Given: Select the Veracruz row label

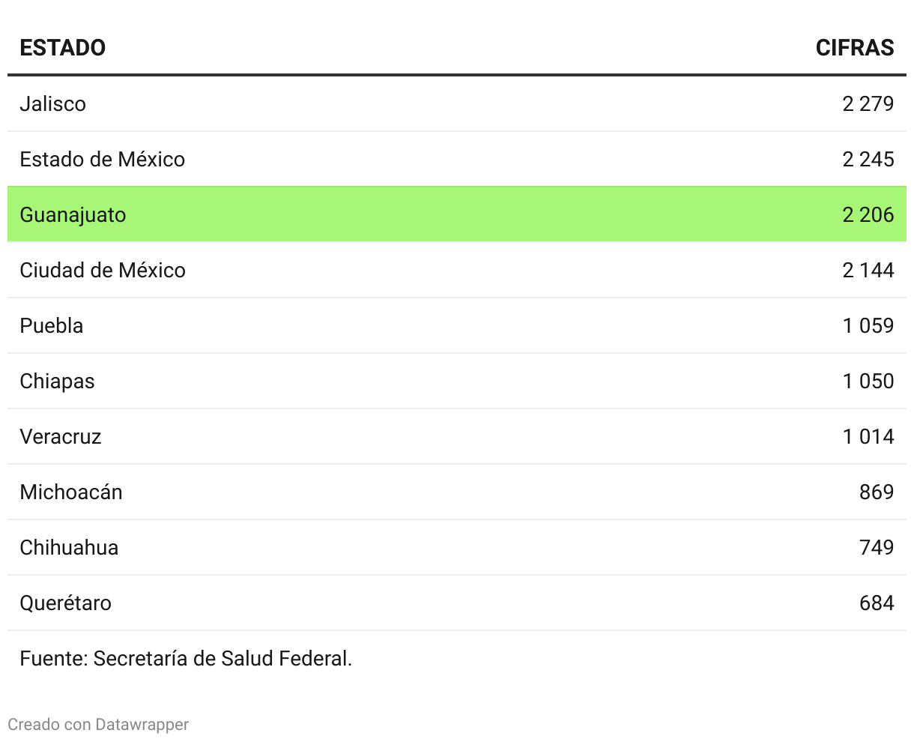Looking at the screenshot, I should [61, 436].
